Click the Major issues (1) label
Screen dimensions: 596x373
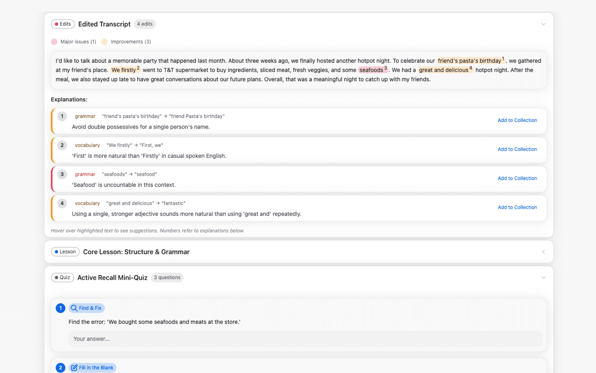click(78, 42)
